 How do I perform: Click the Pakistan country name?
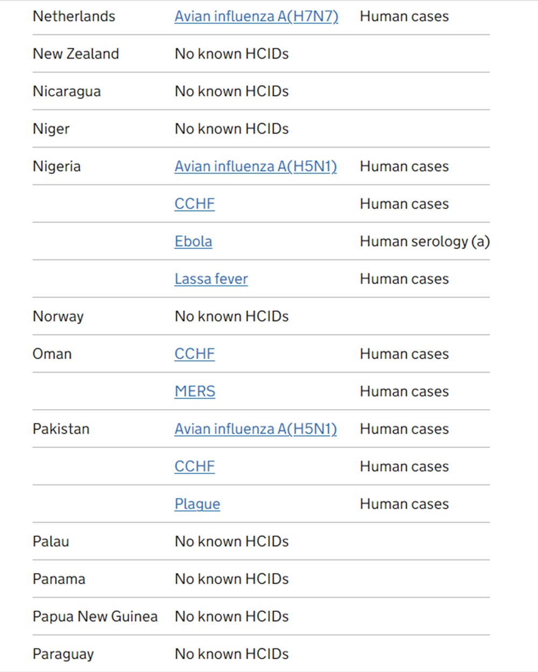coord(61,429)
